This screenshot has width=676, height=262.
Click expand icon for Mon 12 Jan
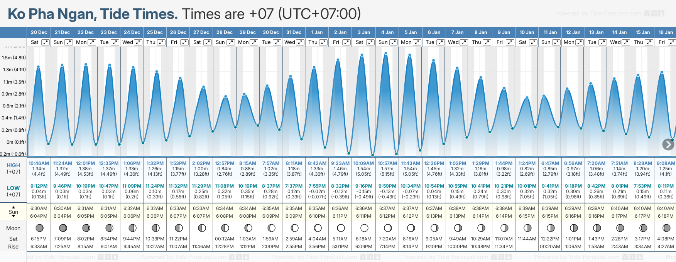coord(580,42)
